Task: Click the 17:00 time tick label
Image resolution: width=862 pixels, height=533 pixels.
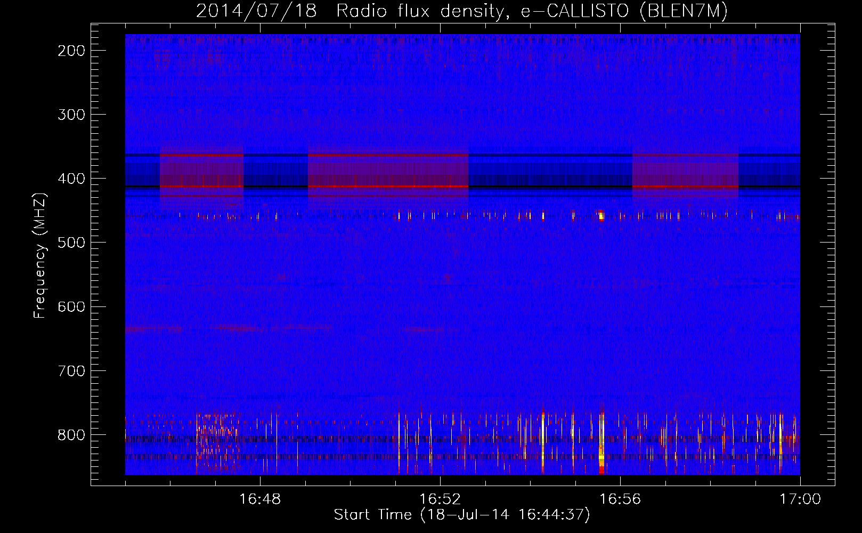Action: (x=800, y=499)
